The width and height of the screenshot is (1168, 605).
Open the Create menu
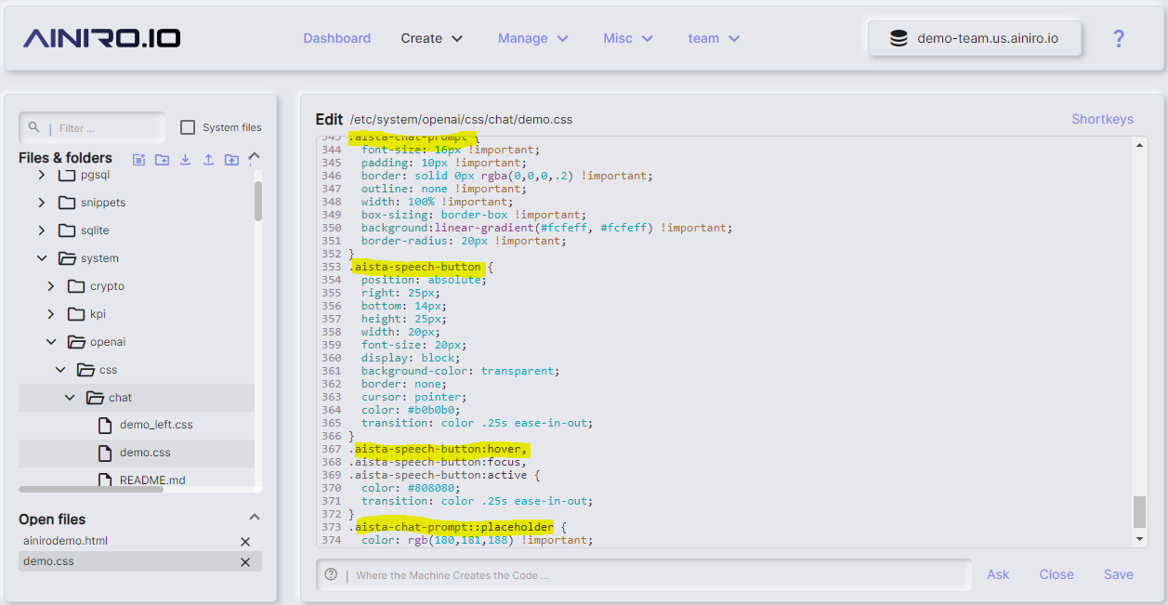432,38
